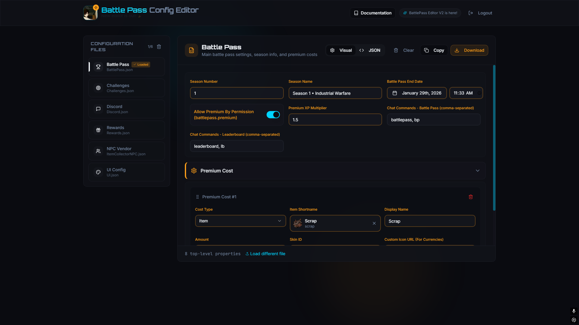Open Challenges configuration file
The height and width of the screenshot is (325, 579).
pyautogui.click(x=126, y=88)
